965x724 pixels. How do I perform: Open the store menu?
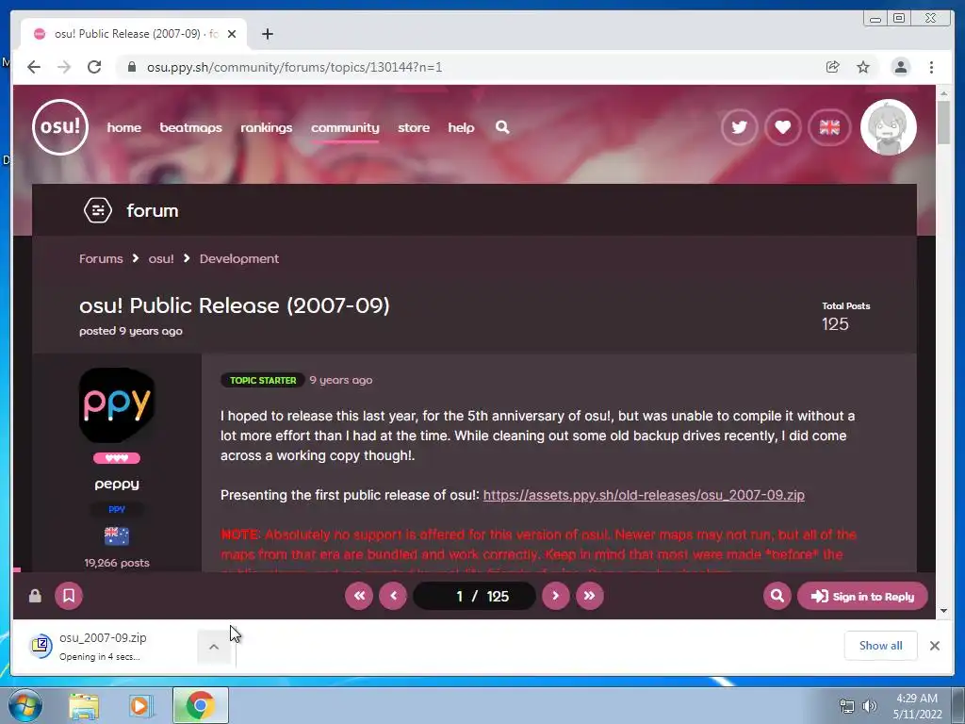[x=414, y=127]
